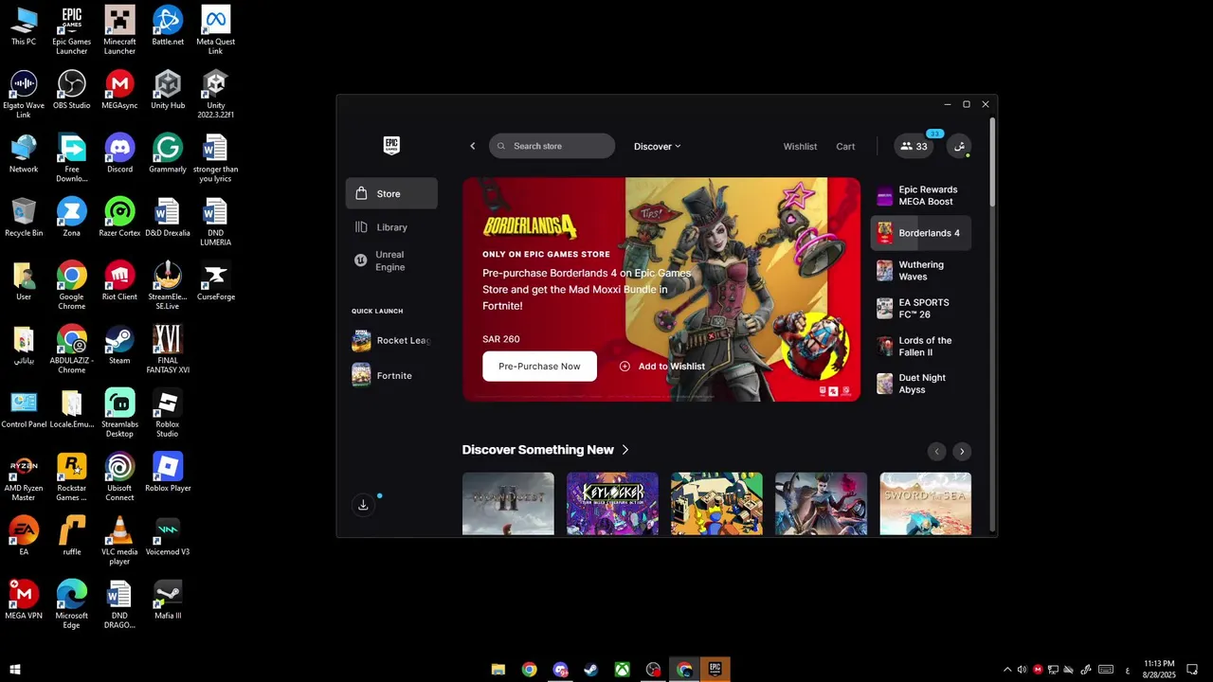Open the Keylocker game thumbnail
This screenshot has height=682, width=1213.
click(612, 504)
